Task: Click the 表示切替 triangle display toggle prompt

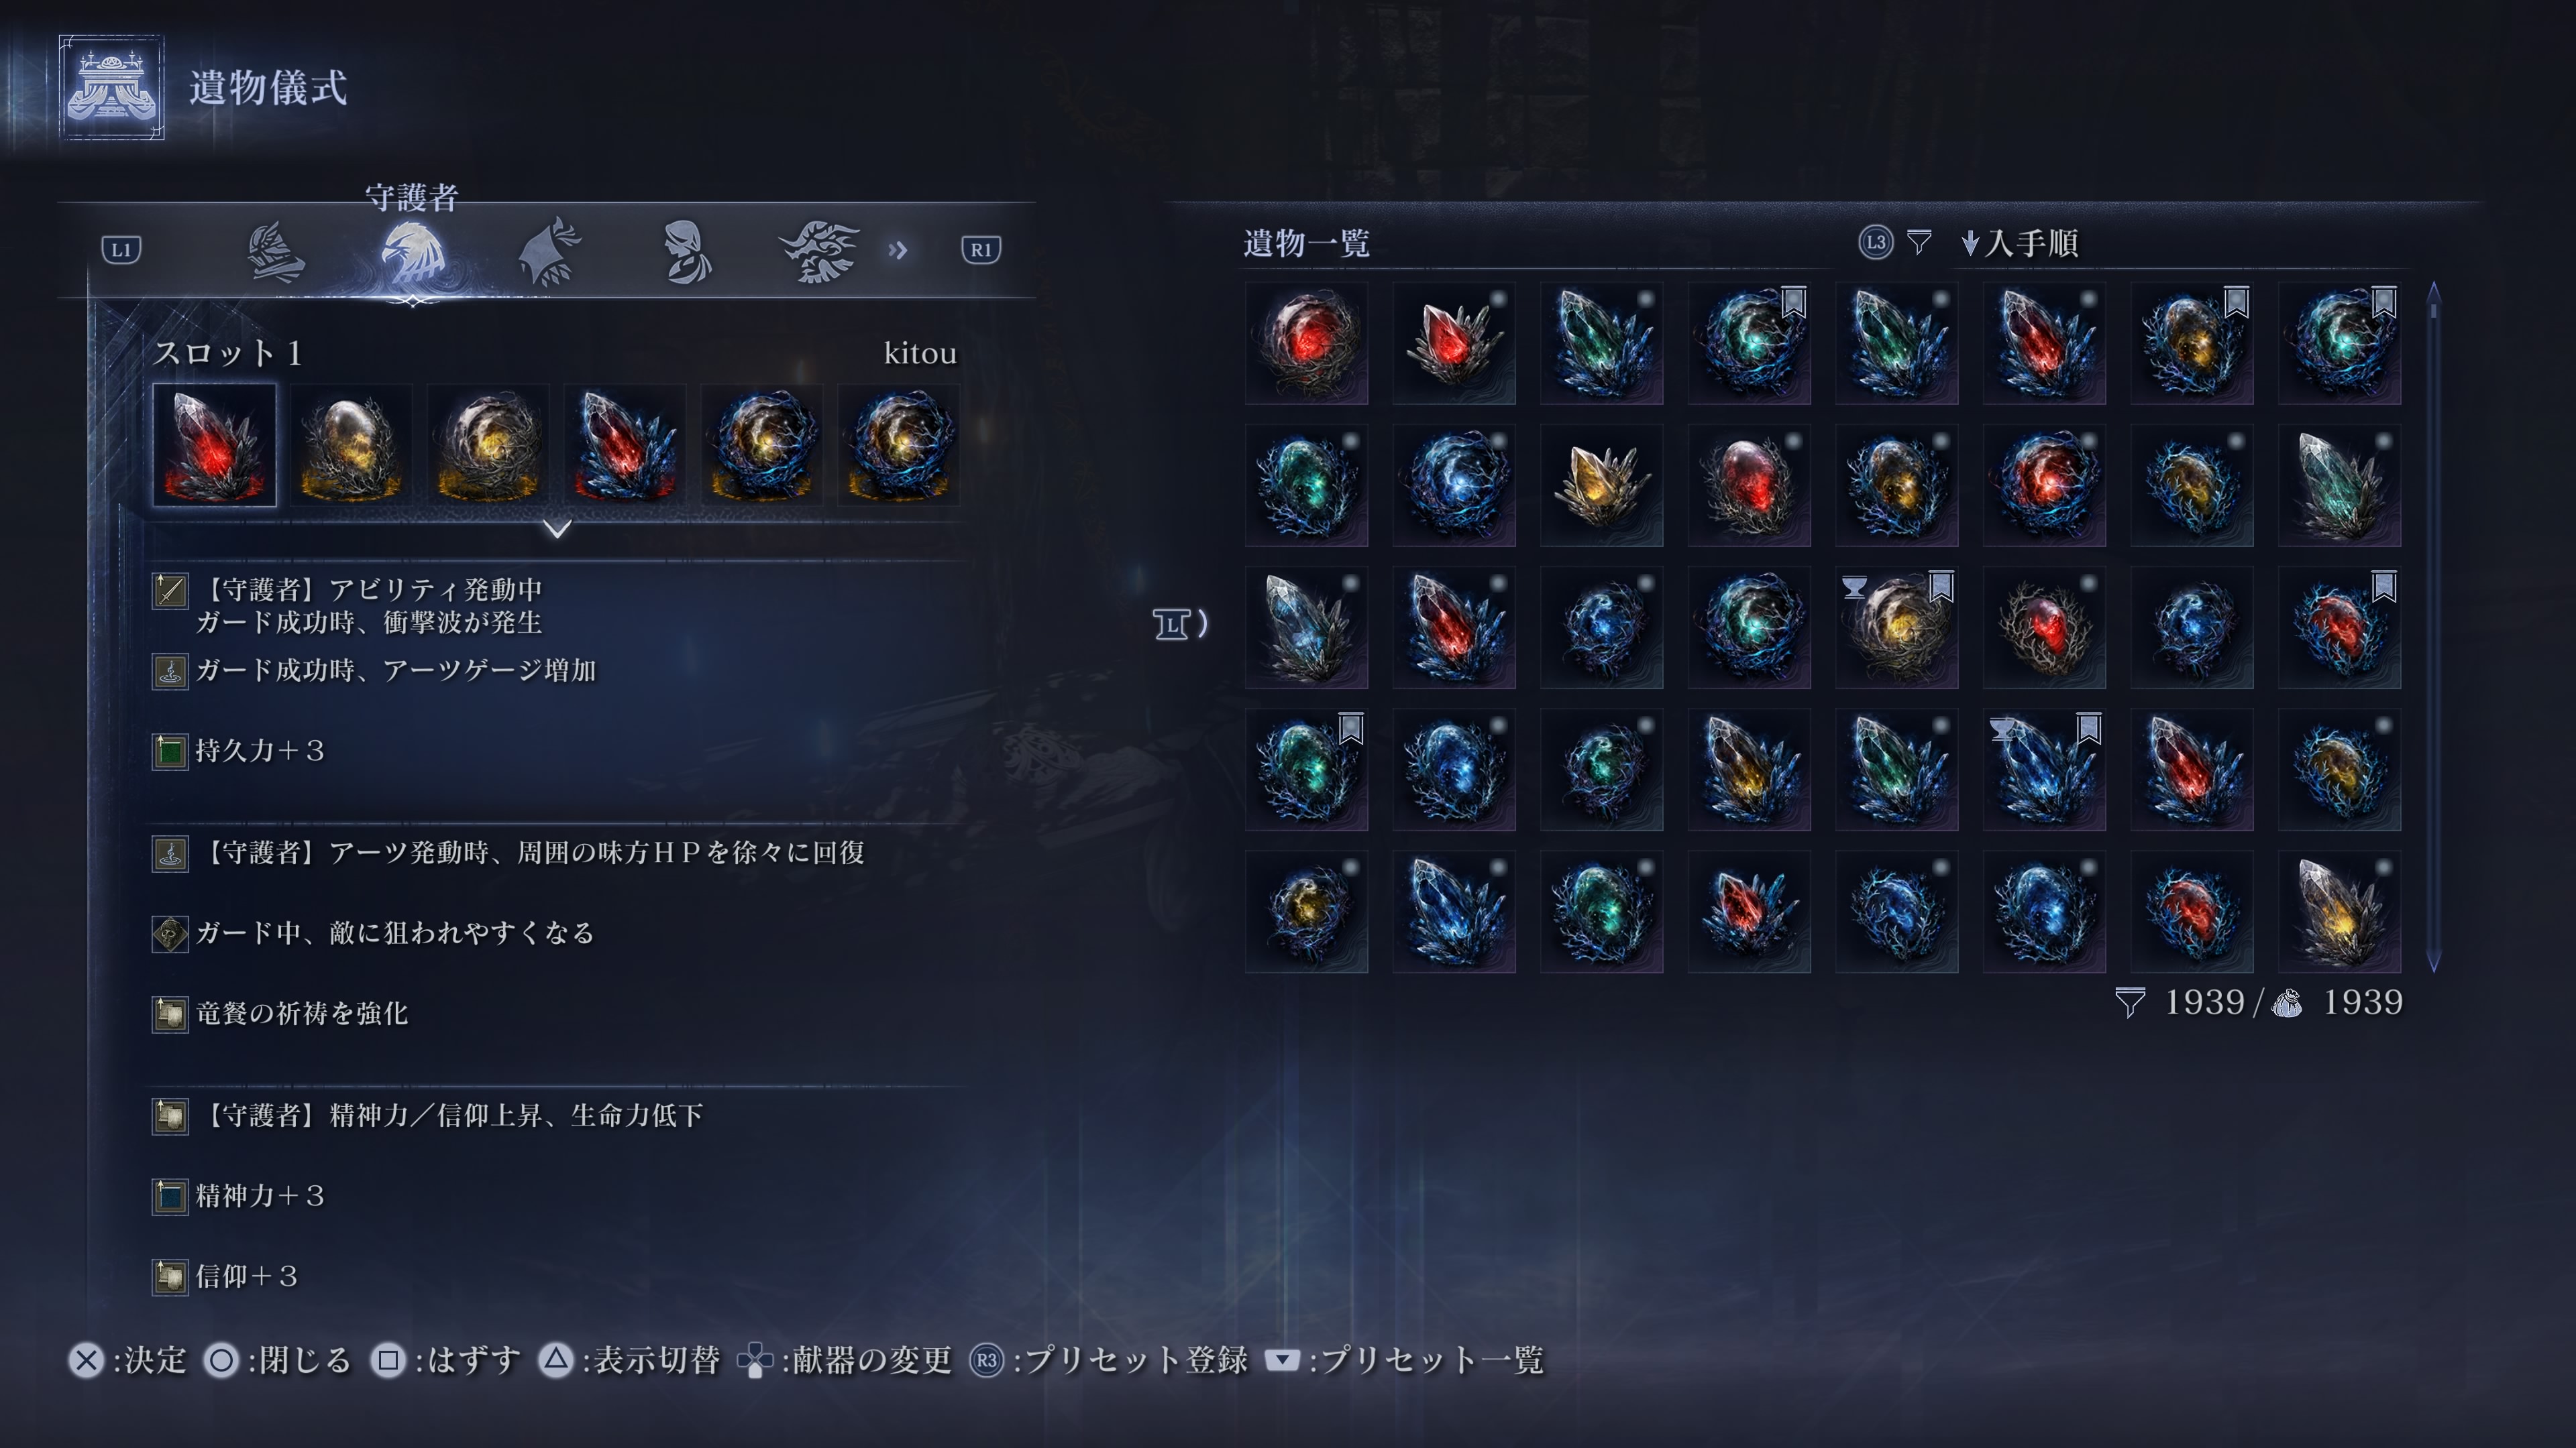Action: tap(629, 1360)
